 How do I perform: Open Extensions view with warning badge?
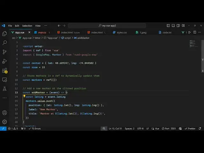click(x=5, y=70)
